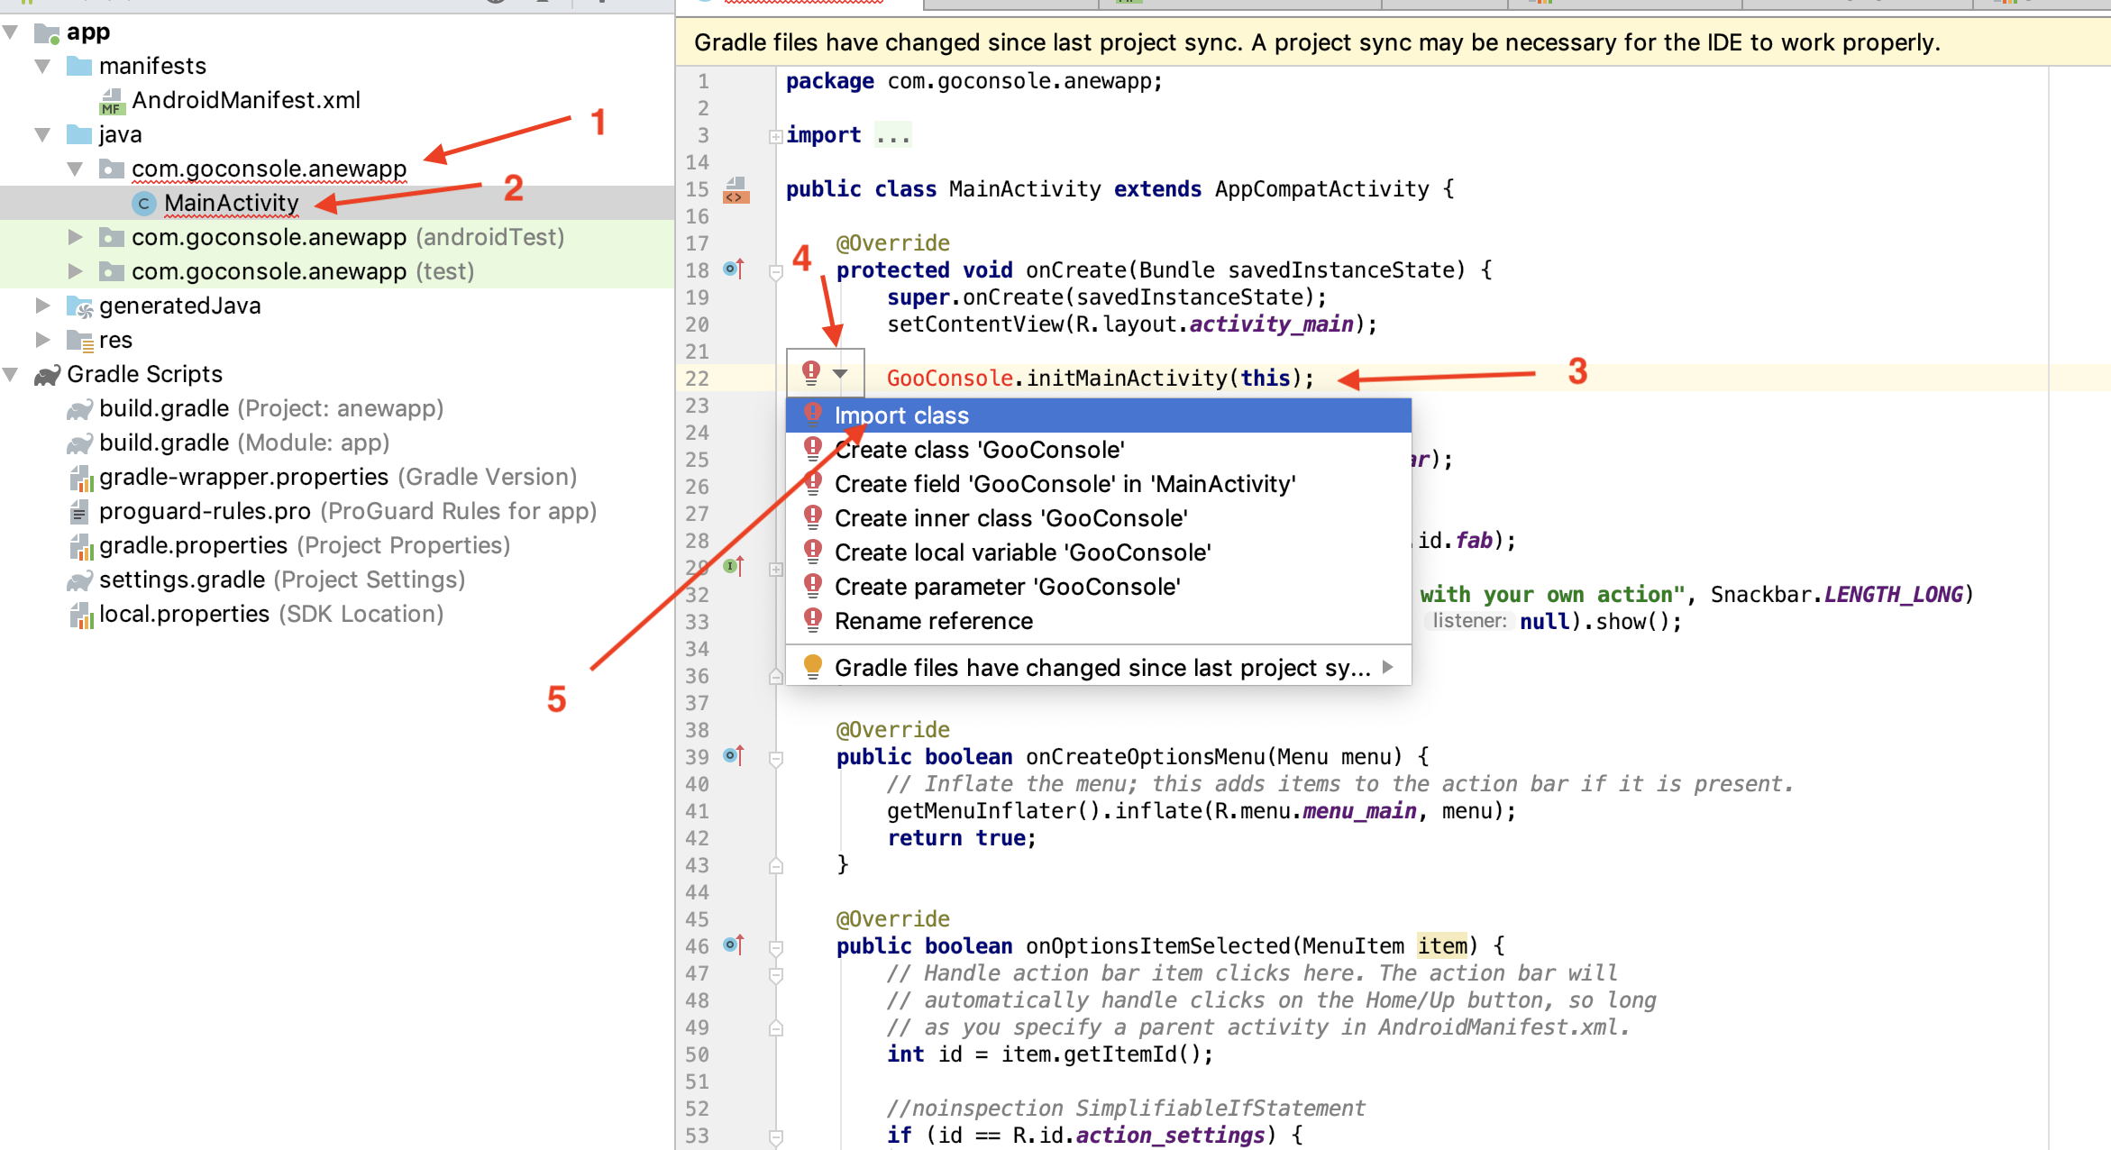Click build.gradle Module gradle icon
This screenshot has height=1150, width=2111.
[x=80, y=443]
